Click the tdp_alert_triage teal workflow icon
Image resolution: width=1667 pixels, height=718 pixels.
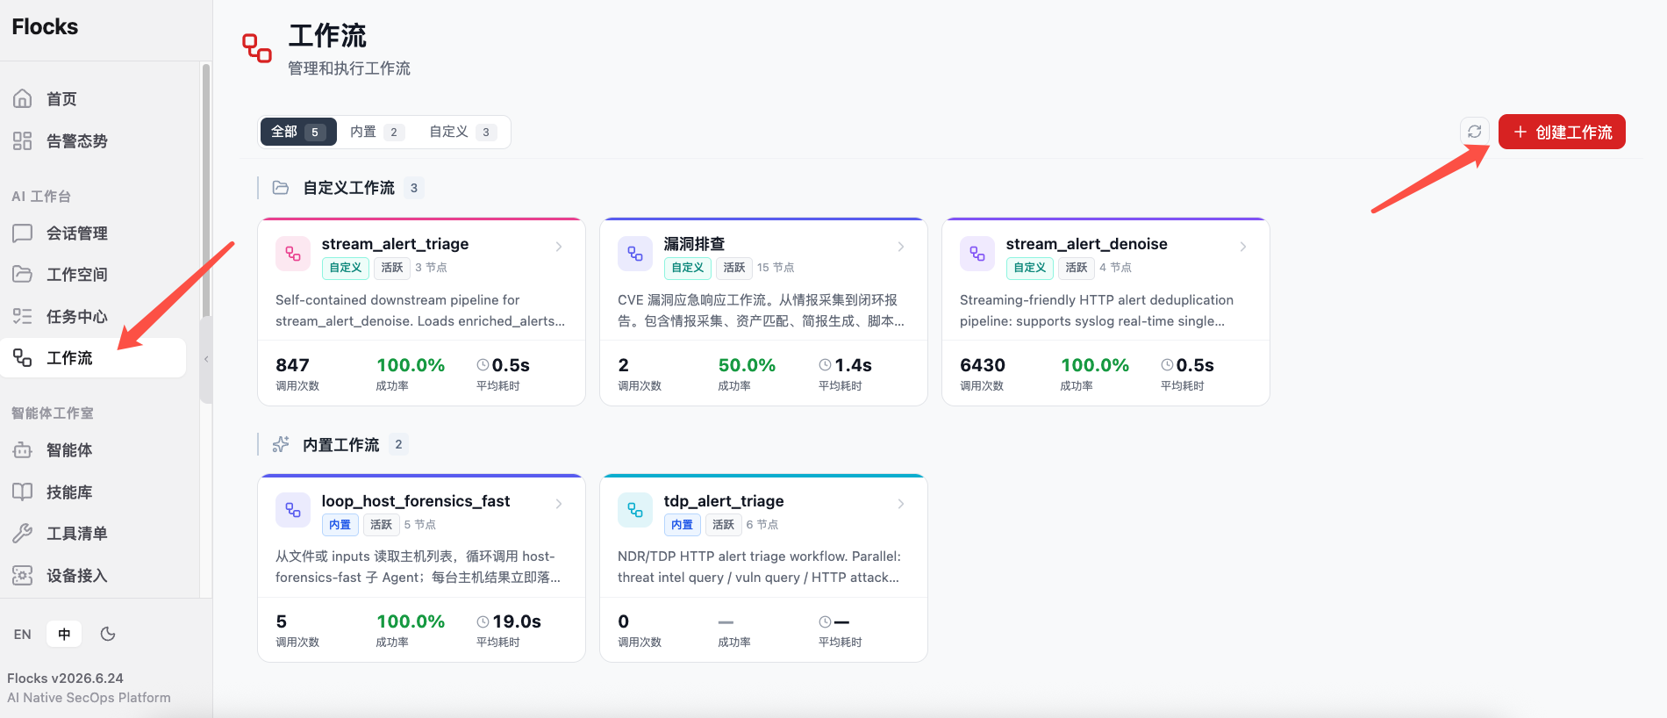(635, 510)
